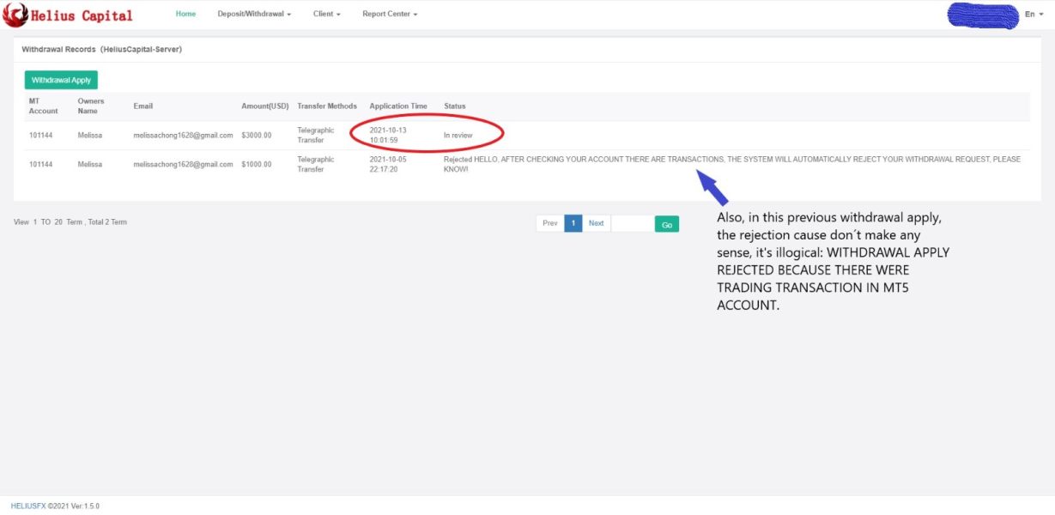This screenshot has width=1055, height=515.
Task: Click the Application Time column header
Action: pos(397,106)
